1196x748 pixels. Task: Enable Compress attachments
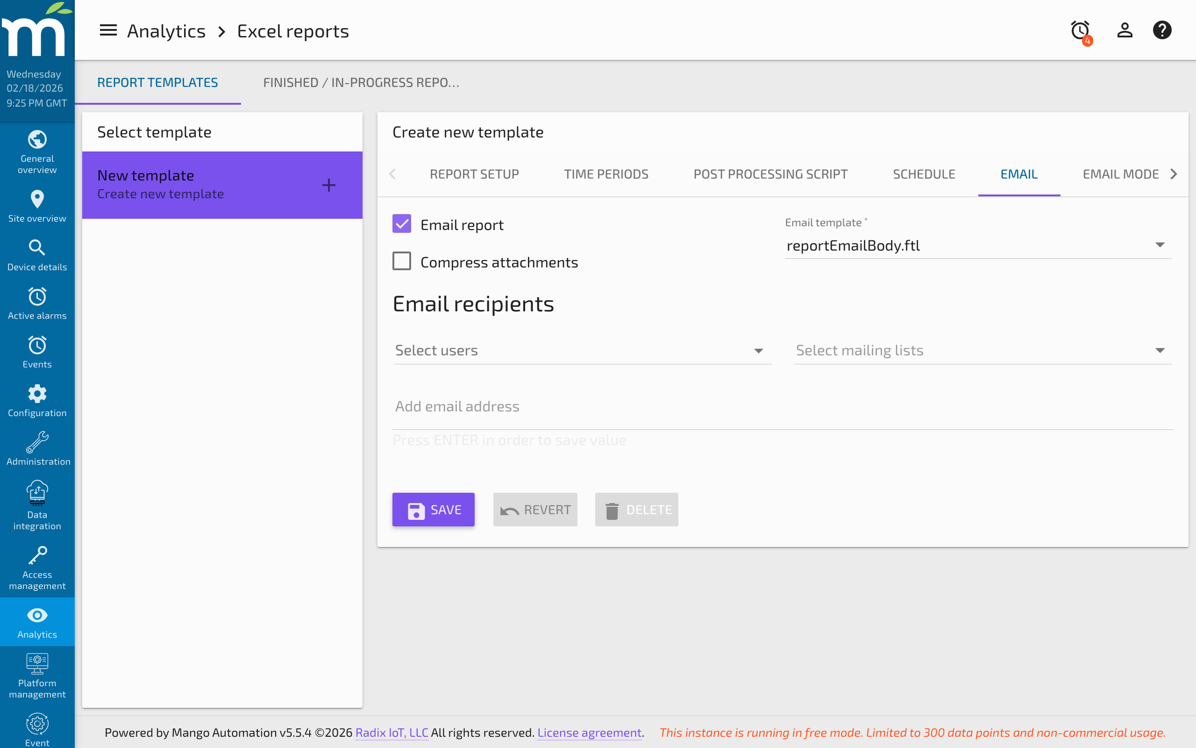[402, 261]
